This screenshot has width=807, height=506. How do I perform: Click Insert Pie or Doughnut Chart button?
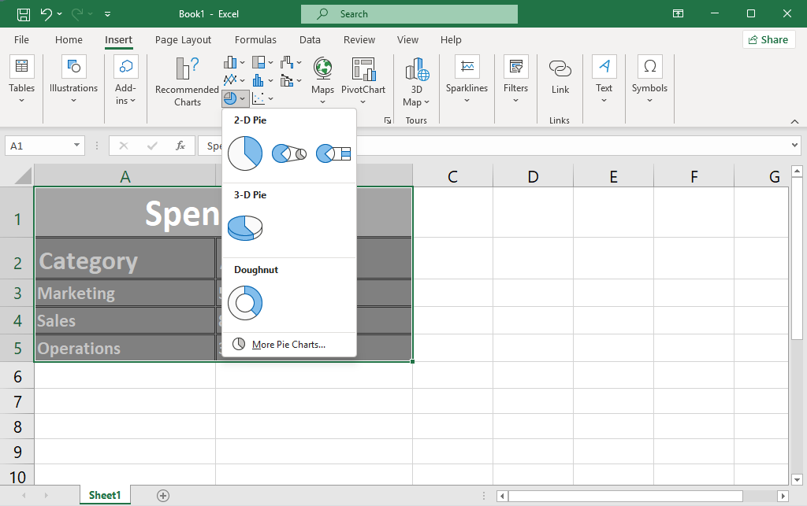[235, 98]
